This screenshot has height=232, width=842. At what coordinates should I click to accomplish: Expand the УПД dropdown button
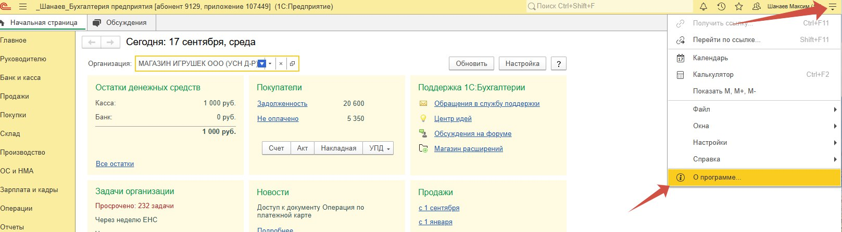tap(379, 148)
